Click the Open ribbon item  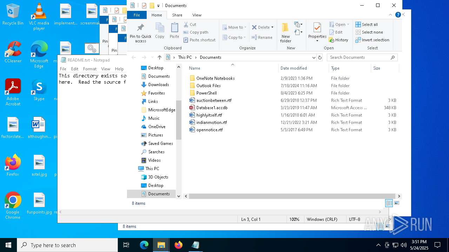(339, 24)
